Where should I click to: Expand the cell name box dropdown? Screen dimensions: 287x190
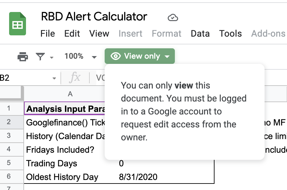(54, 78)
